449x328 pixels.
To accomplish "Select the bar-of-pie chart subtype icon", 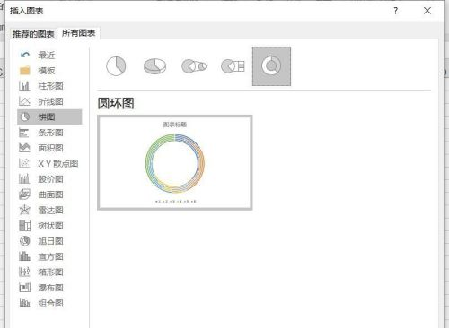I will click(x=233, y=66).
